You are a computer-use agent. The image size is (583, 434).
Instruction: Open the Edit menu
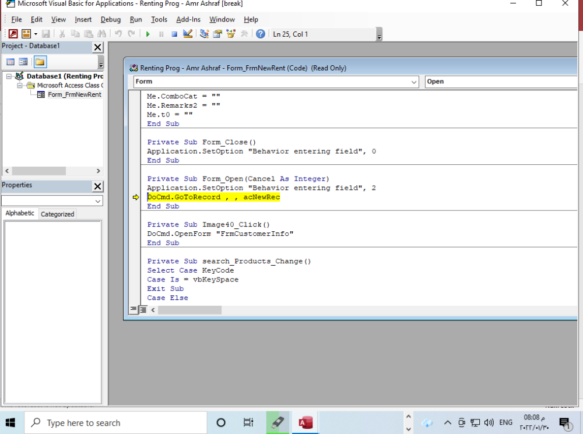pos(36,19)
